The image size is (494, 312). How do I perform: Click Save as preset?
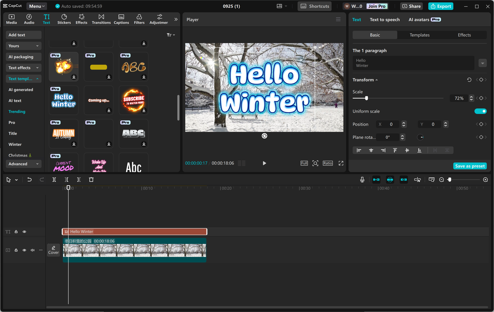click(470, 166)
